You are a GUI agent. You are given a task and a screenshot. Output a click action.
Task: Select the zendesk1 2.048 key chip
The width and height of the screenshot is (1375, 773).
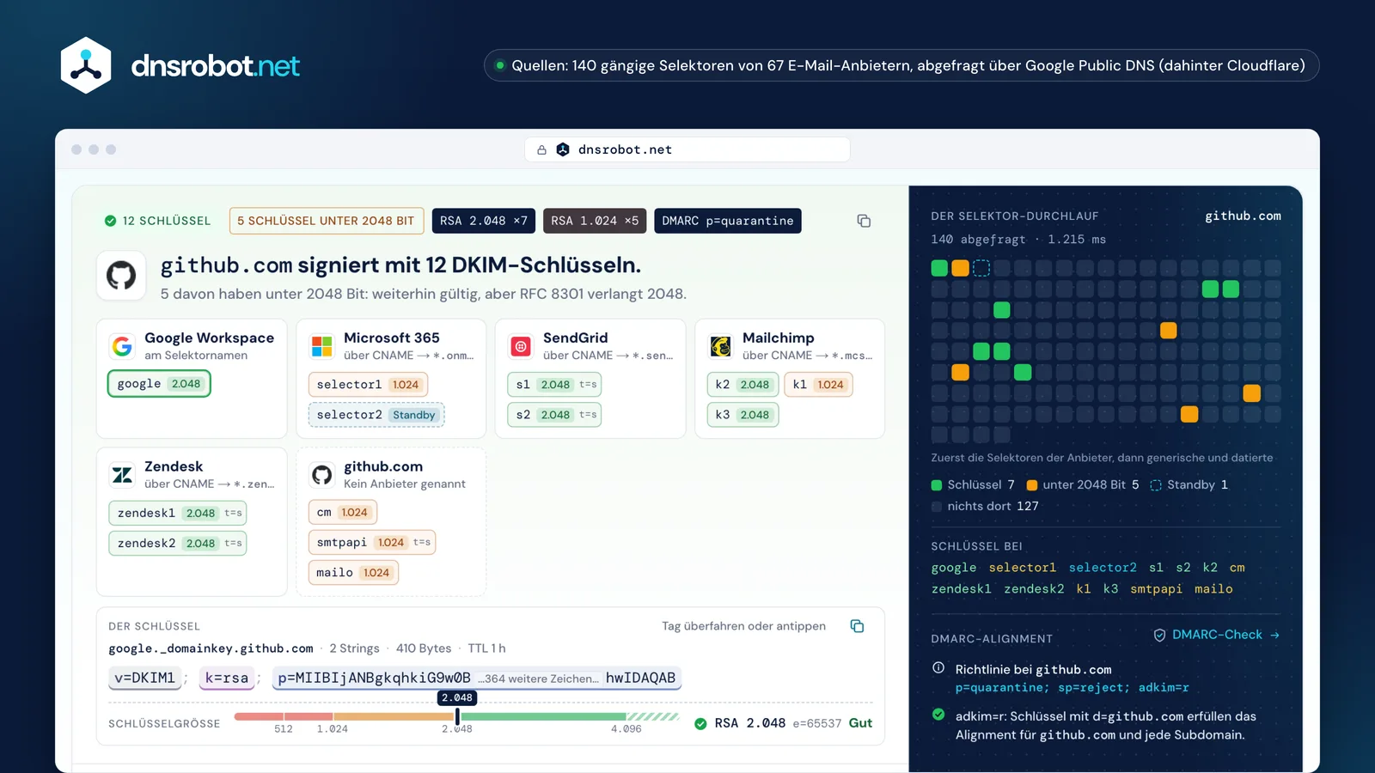[x=178, y=513]
